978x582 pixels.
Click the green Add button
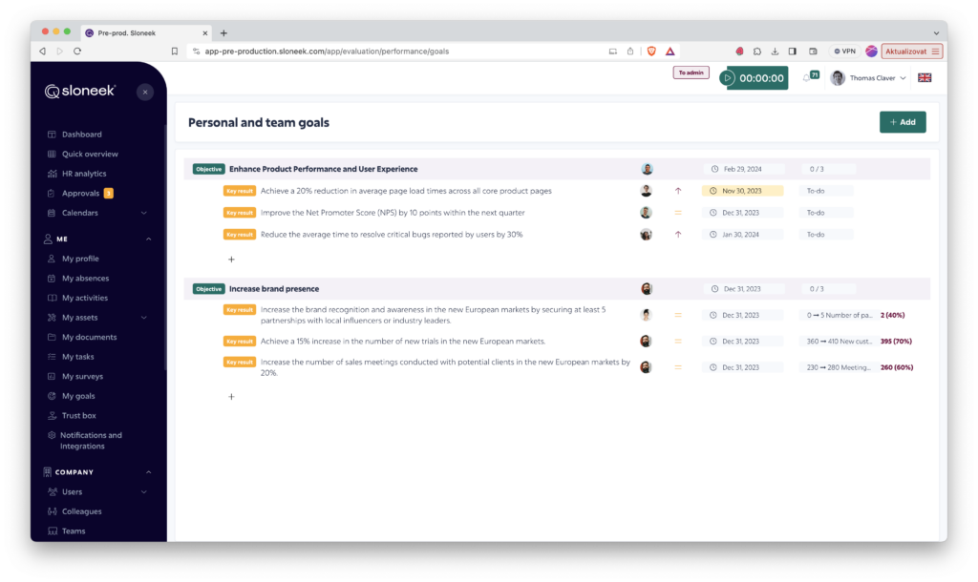tap(902, 122)
